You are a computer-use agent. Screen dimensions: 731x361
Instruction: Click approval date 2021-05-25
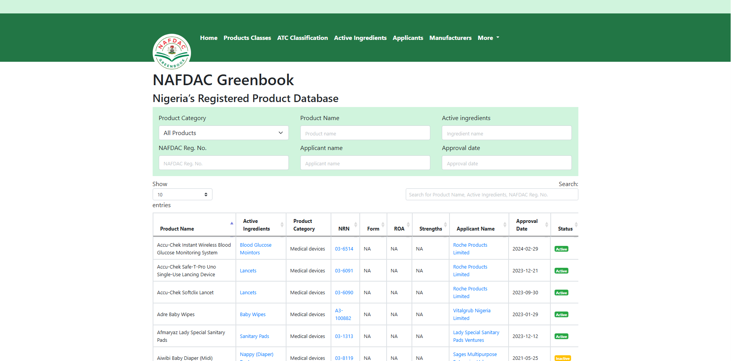point(525,358)
